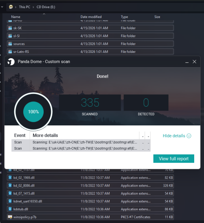This screenshot has height=223, width=204.
Task: Select the kdstub.dll file
Action: [x=90, y=209]
